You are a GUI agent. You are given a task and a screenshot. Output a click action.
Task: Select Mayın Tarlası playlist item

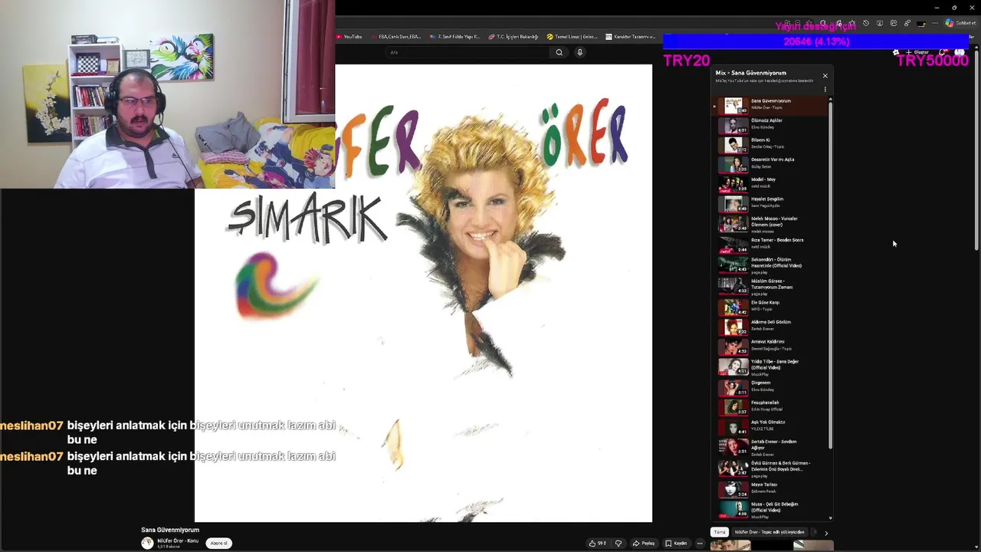click(x=770, y=488)
